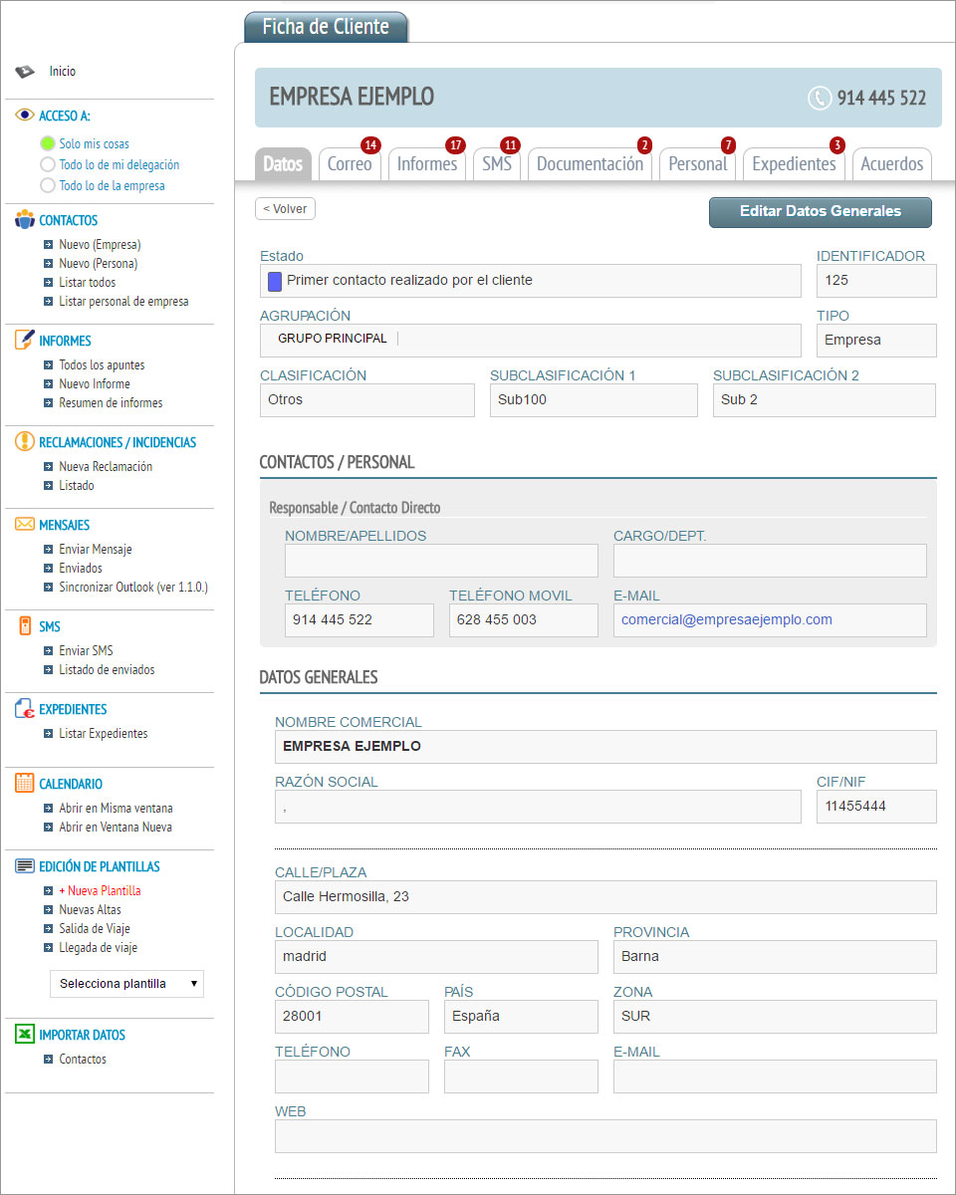Click the Expedientes euro document icon

[25, 709]
